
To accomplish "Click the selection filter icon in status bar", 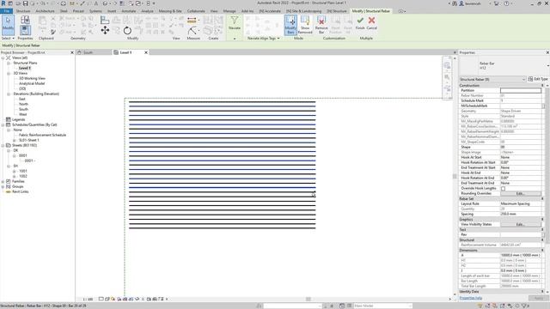I will click(x=525, y=306).
